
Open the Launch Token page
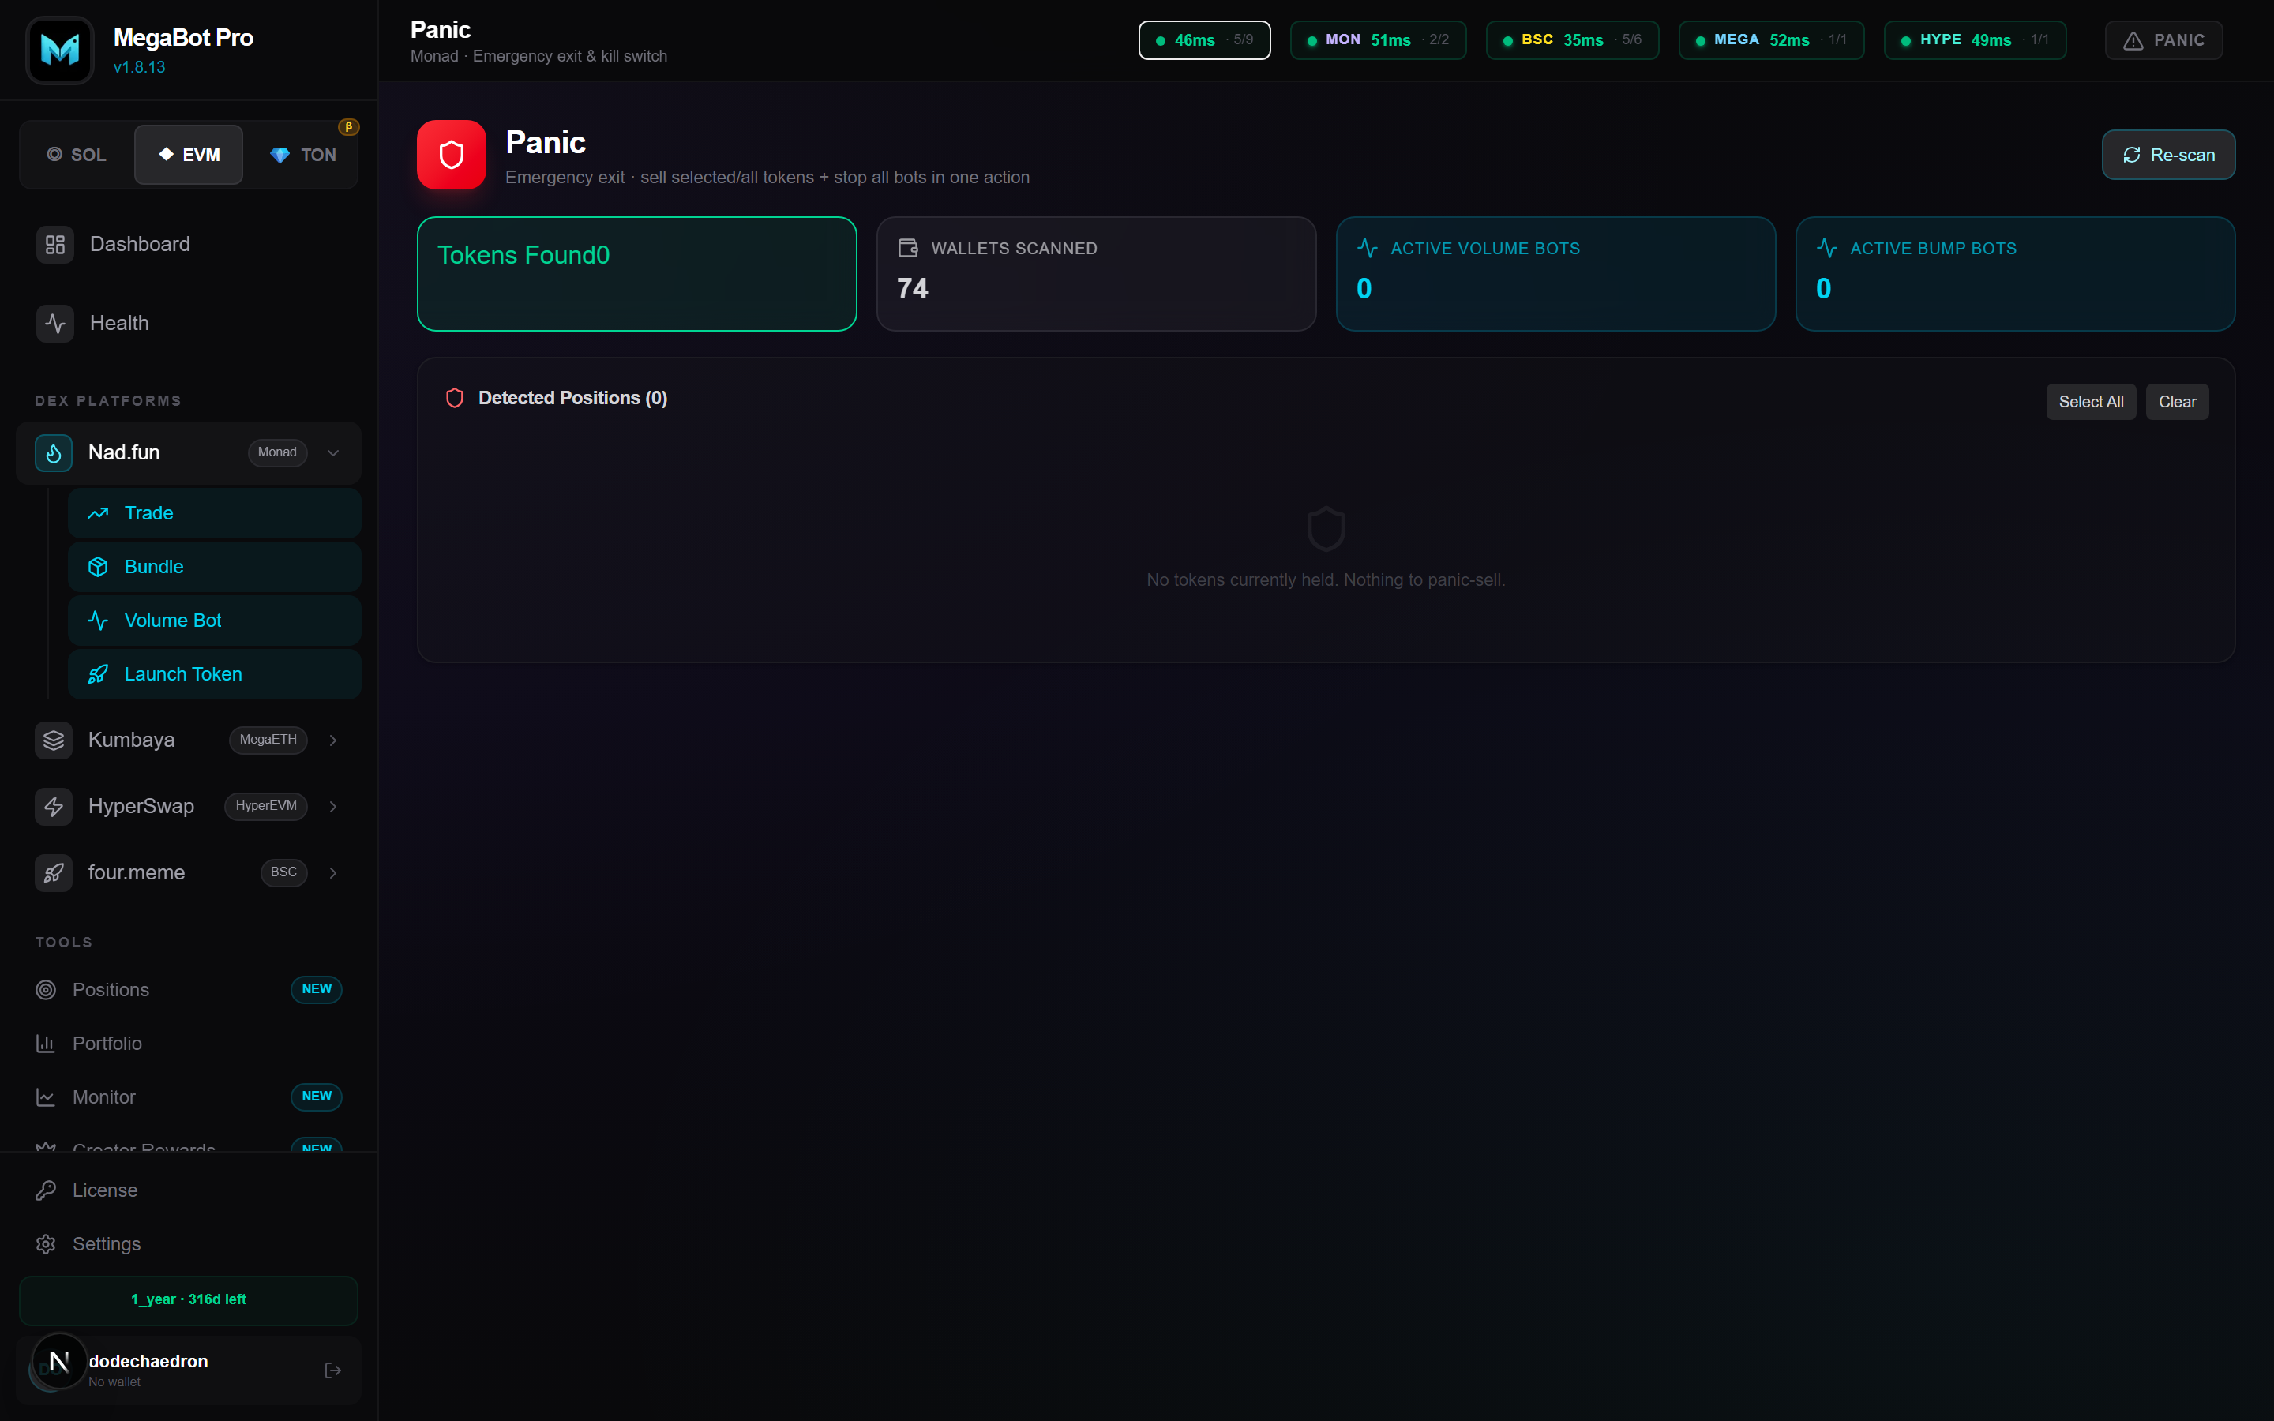214,674
